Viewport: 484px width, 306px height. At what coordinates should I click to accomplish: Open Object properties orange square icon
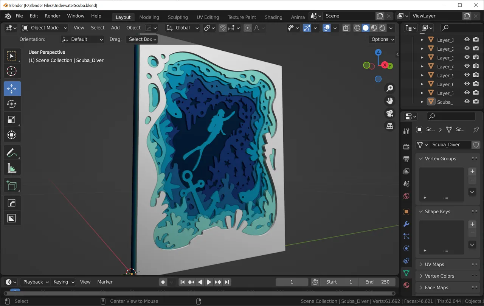pyautogui.click(x=406, y=212)
